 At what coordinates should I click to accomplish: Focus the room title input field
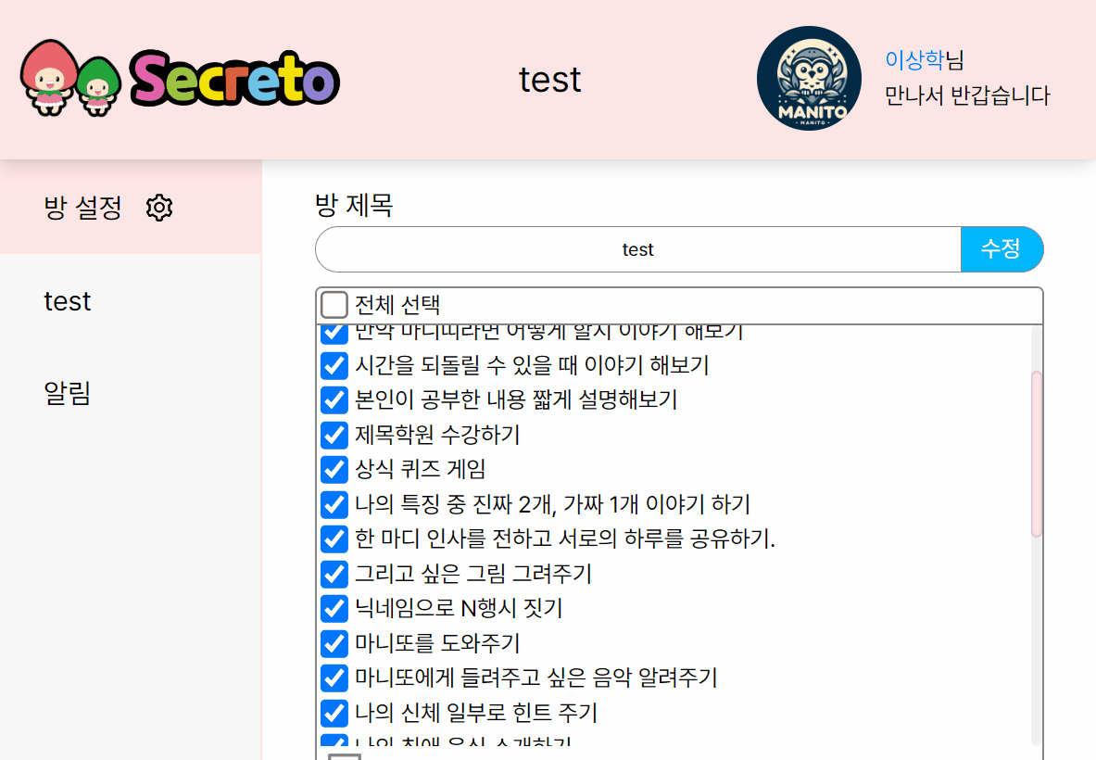[638, 249]
